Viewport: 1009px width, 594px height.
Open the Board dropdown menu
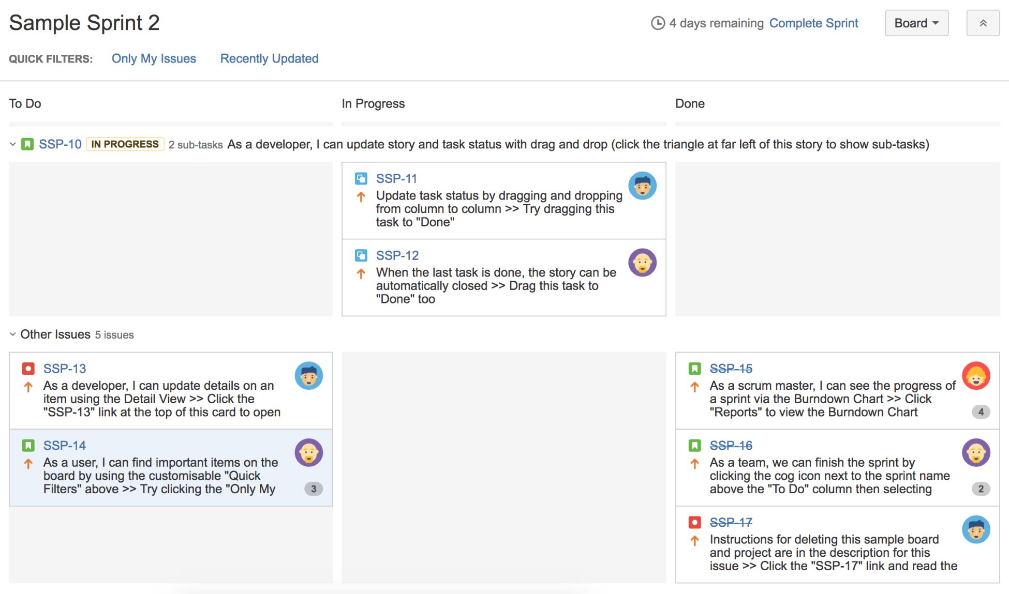pos(916,23)
